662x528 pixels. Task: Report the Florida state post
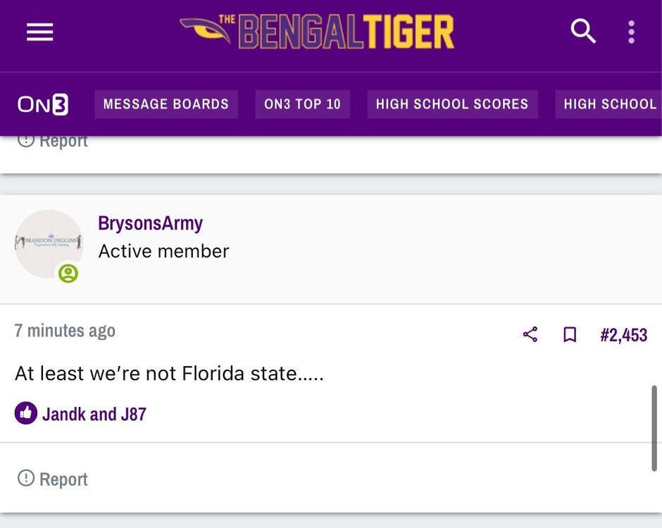click(53, 479)
